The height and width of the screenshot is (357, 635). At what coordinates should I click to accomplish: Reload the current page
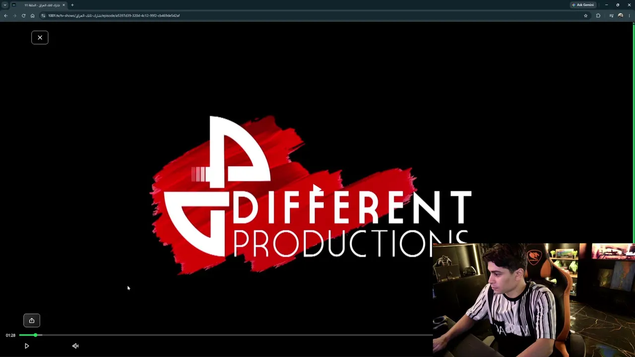tap(23, 15)
